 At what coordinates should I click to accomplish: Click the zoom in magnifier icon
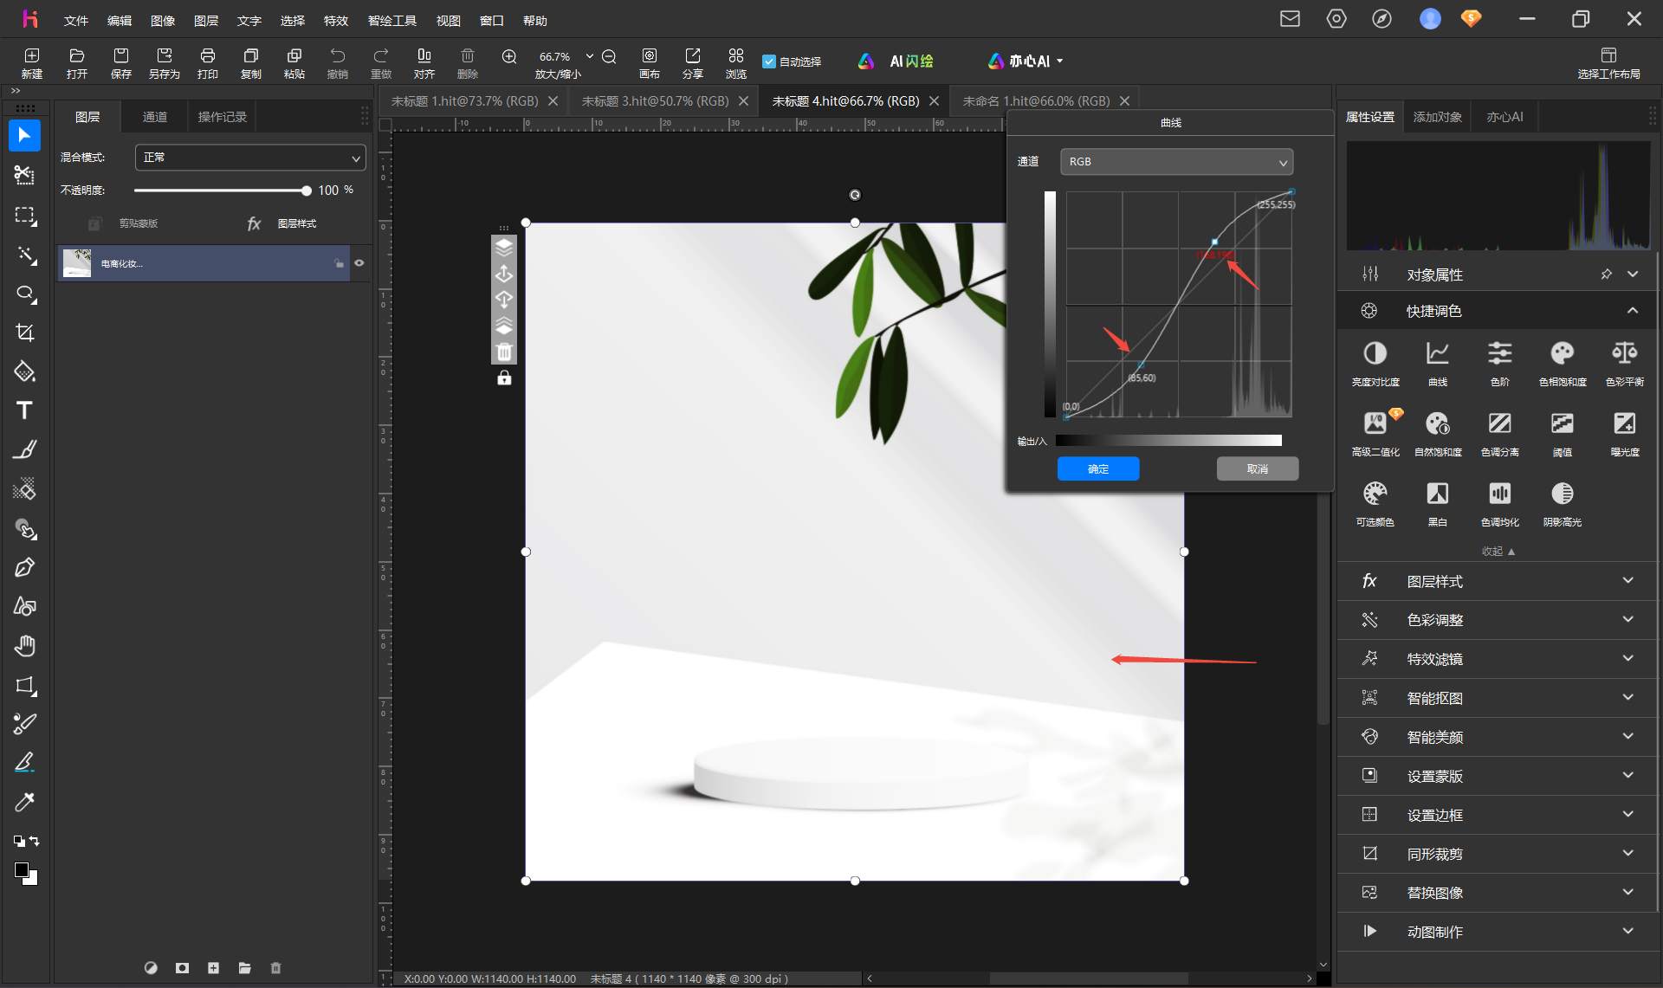pos(509,56)
